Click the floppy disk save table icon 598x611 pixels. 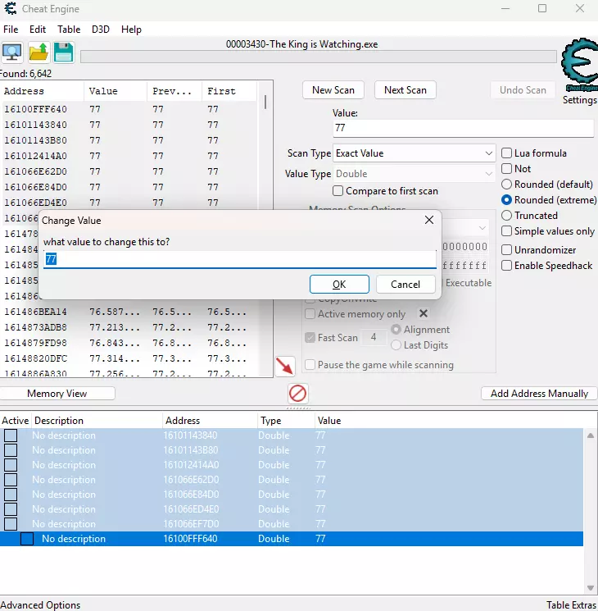point(63,52)
